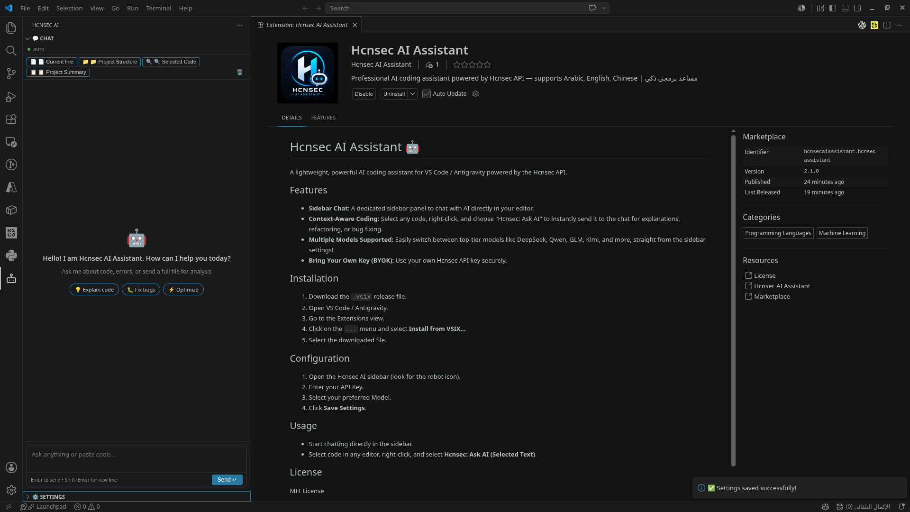This screenshot has width=910, height=512.
Task: Open the Explorer view in activity bar
Action: (x=11, y=28)
